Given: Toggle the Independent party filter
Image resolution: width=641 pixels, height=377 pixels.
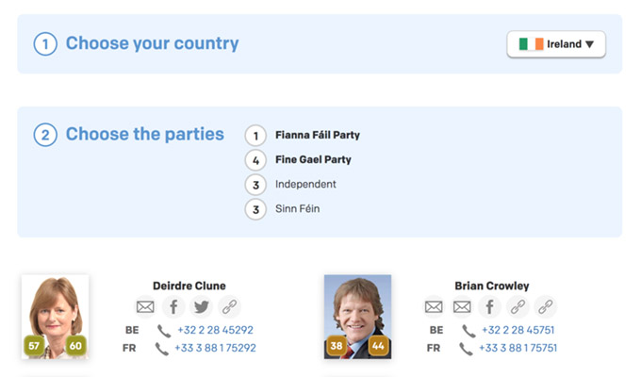Looking at the screenshot, I should pyautogui.click(x=305, y=184).
